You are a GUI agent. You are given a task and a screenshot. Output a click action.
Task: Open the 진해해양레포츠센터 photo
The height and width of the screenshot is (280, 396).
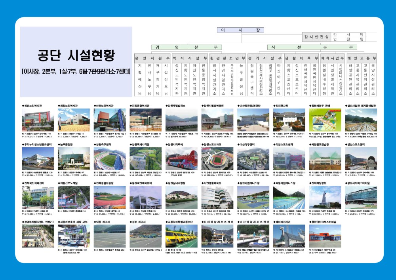217,236
